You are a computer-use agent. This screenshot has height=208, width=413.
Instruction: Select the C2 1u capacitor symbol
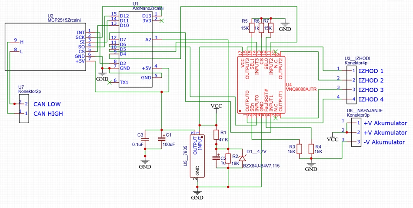pyautogui.click(x=216, y=158)
